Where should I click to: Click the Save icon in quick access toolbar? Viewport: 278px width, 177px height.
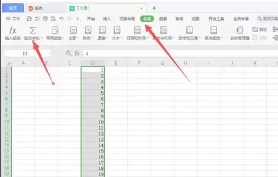point(29,18)
